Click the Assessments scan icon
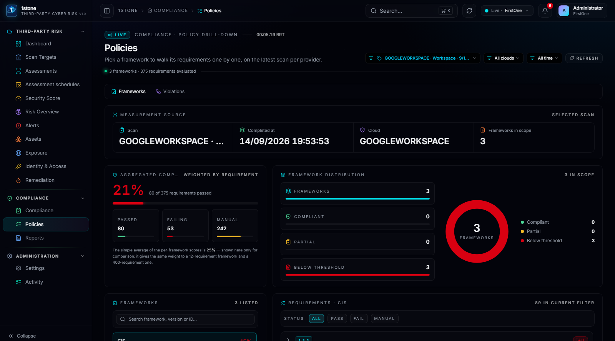 coord(18,71)
